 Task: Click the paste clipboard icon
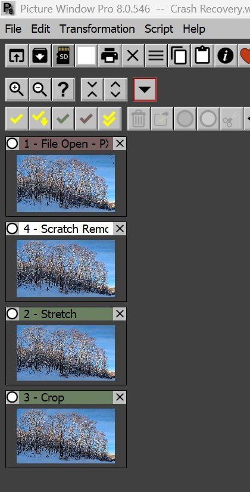pos(202,56)
